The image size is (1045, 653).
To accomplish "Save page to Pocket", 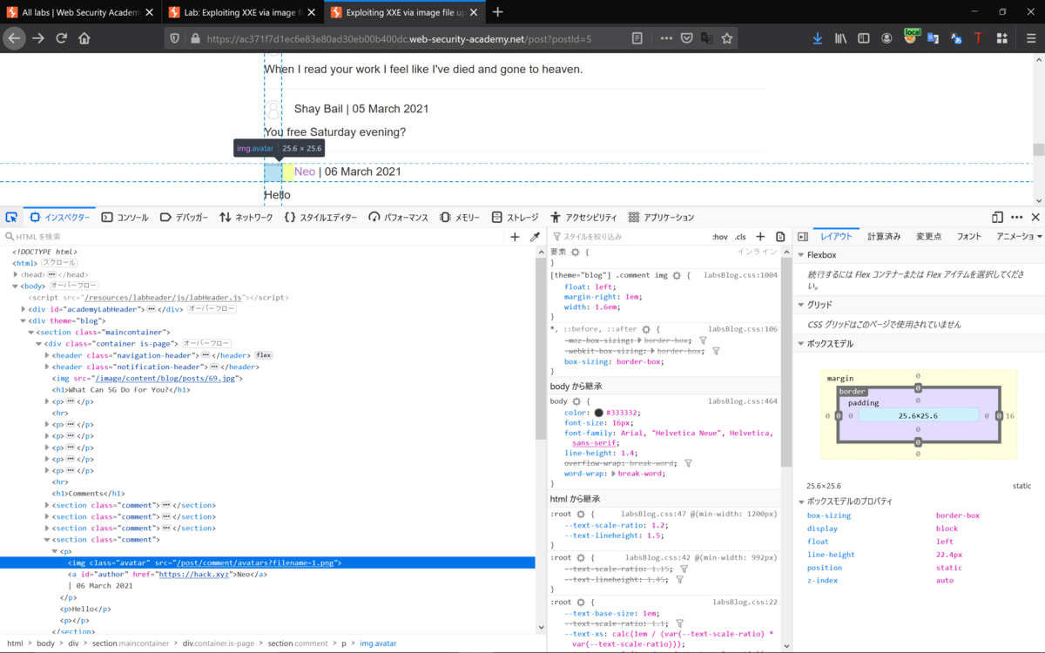I will point(687,38).
